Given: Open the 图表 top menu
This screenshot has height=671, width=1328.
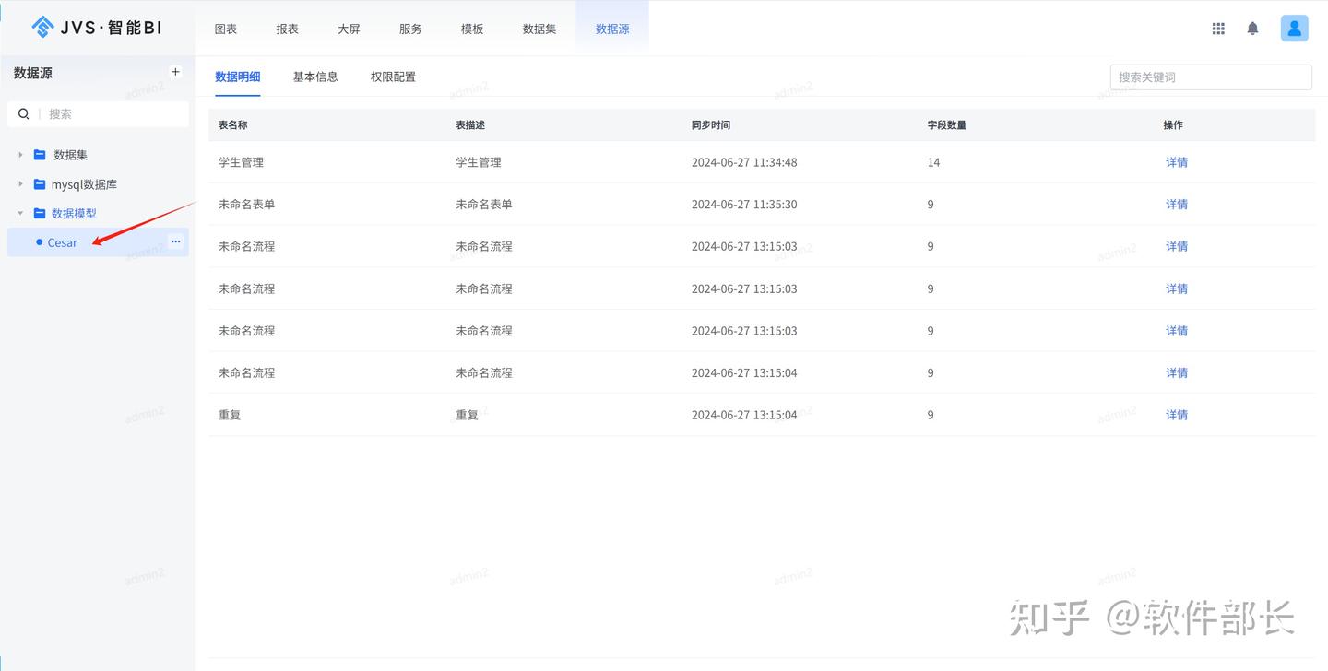Looking at the screenshot, I should (x=226, y=29).
